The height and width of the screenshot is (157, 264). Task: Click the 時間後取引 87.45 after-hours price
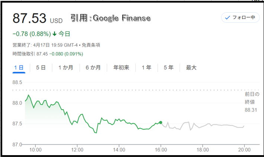tap(42, 54)
